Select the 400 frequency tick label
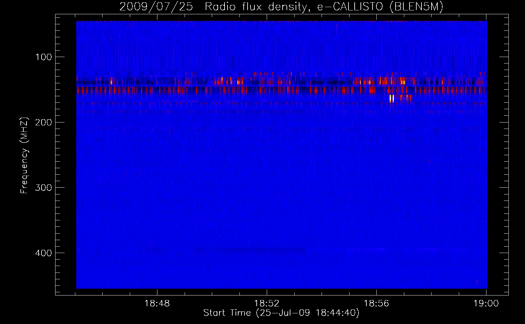Screen dimensions: 525x324 click(44, 253)
